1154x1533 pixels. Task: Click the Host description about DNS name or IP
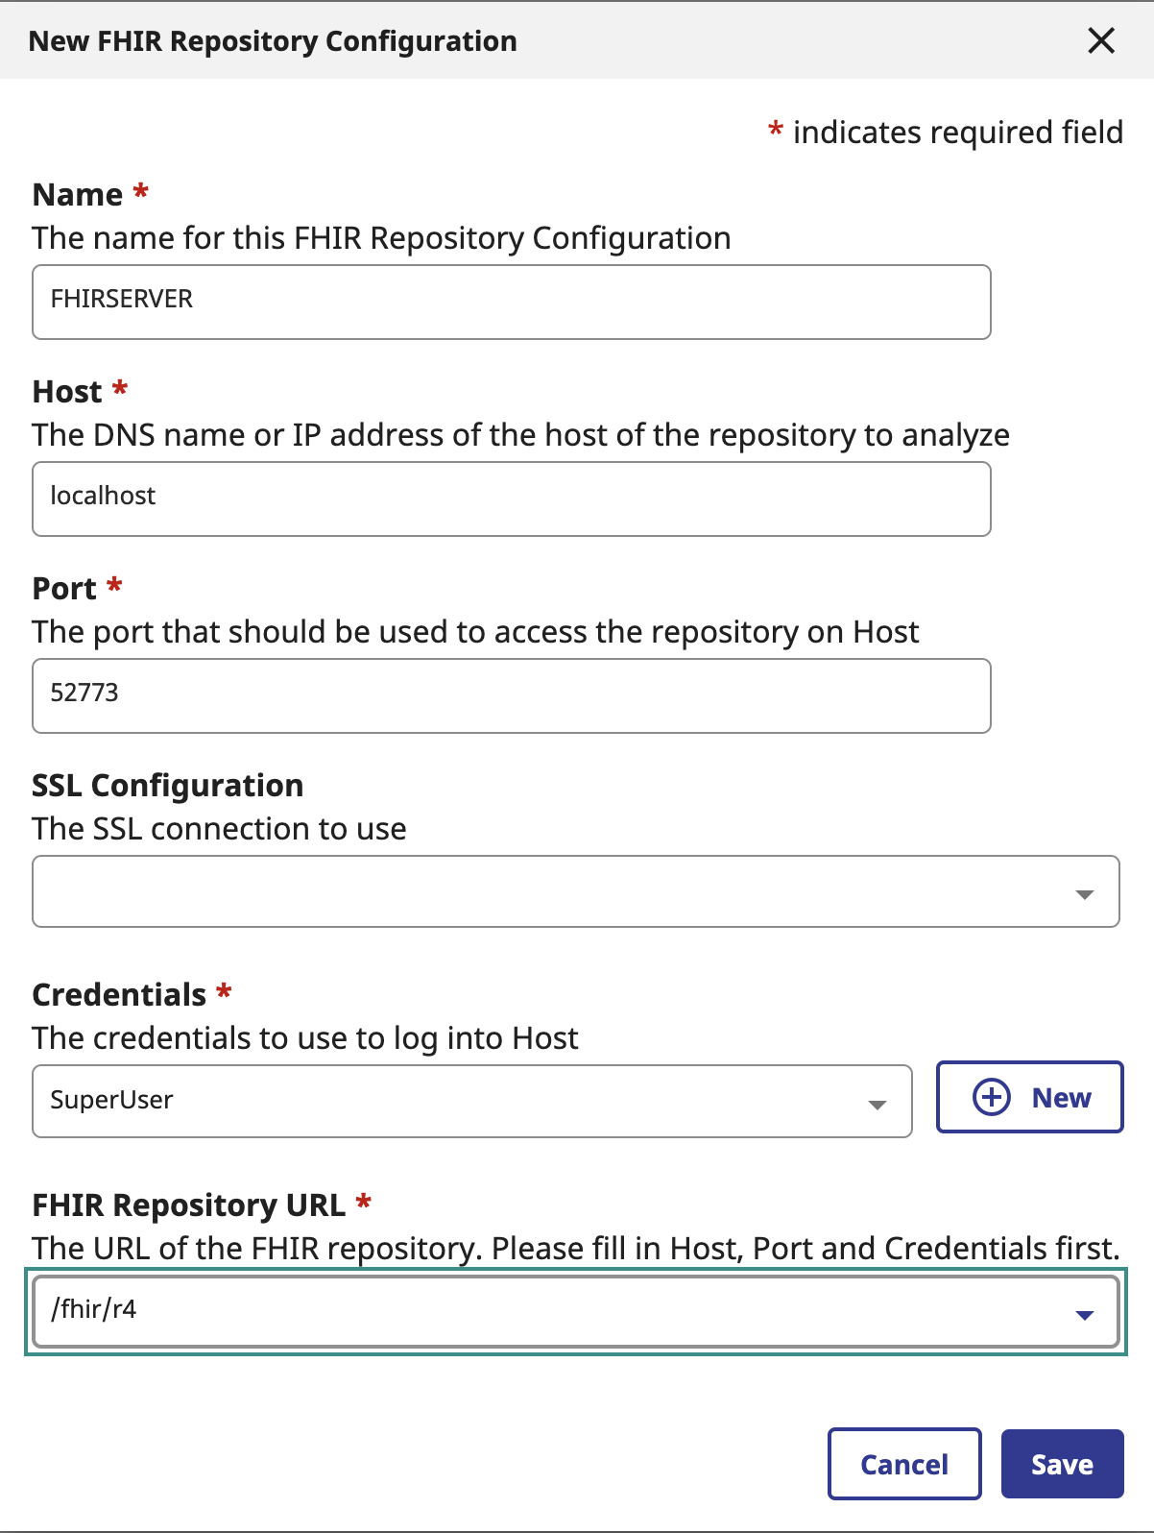[520, 434]
